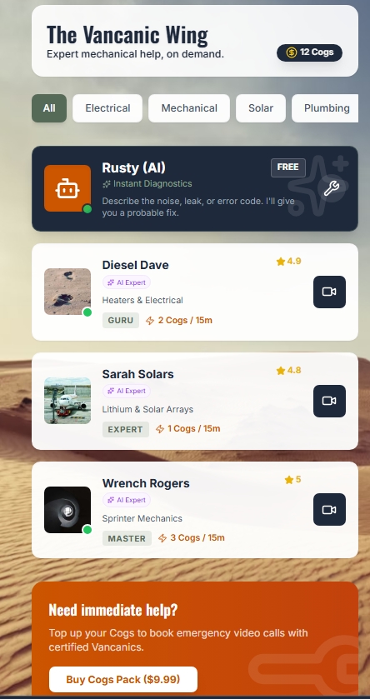Open Wrench Rogers' profile thumbnail

(67, 510)
